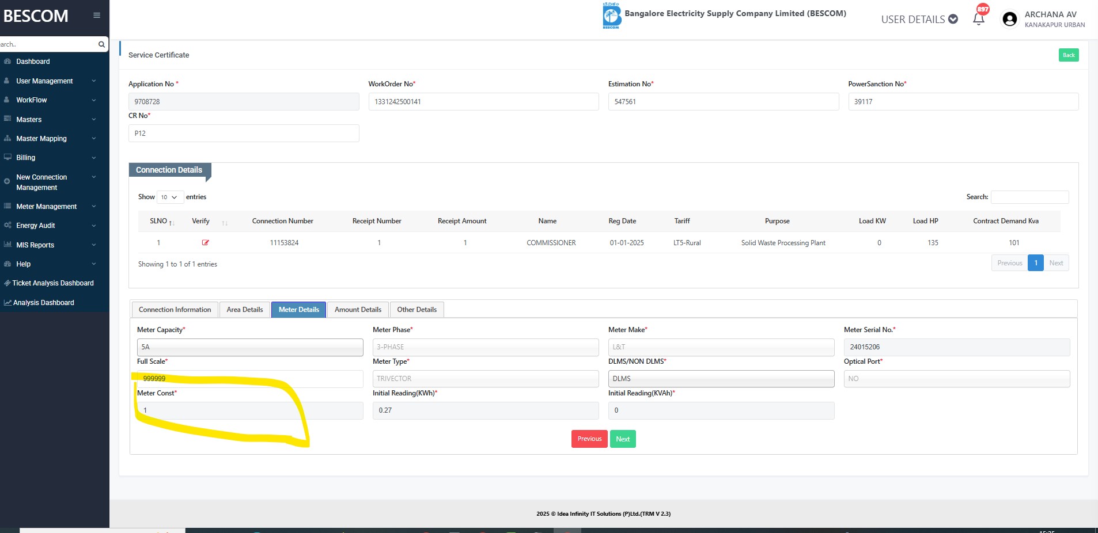
Task: Expand the USER DETAILS dropdown
Action: point(919,20)
